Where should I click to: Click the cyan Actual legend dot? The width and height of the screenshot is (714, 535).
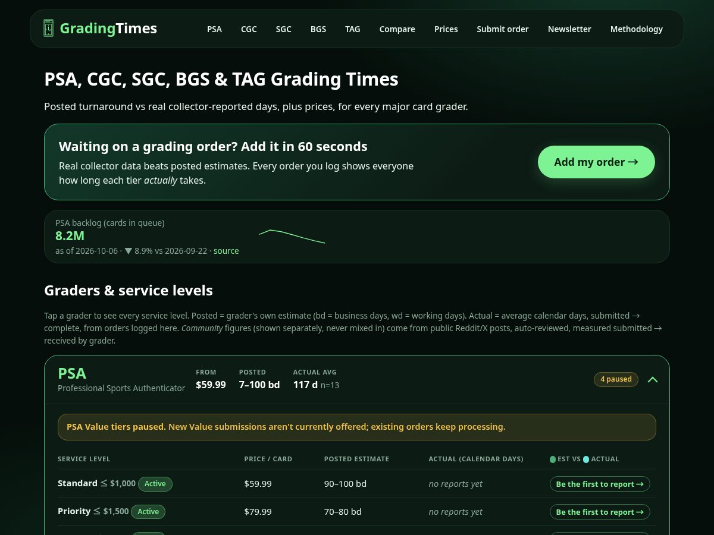[x=586, y=459]
